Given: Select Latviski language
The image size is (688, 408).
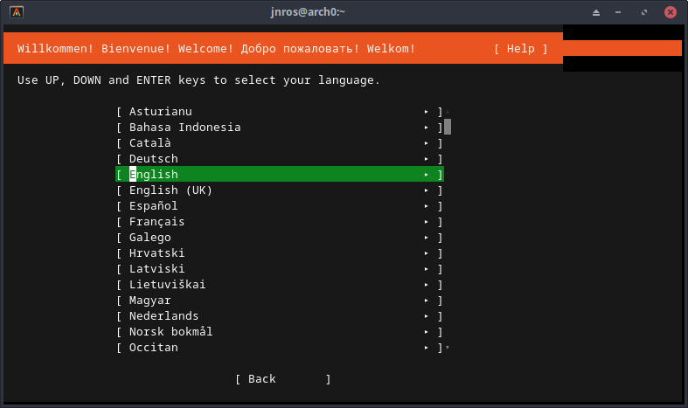Looking at the screenshot, I should pyautogui.click(x=280, y=269).
